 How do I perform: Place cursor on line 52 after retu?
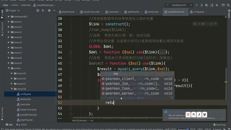[x=114, y=103]
